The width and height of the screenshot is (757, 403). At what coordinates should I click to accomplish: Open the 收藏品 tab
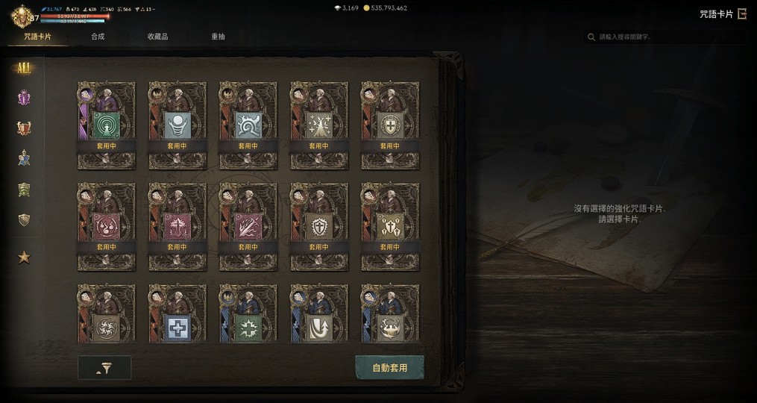click(158, 37)
